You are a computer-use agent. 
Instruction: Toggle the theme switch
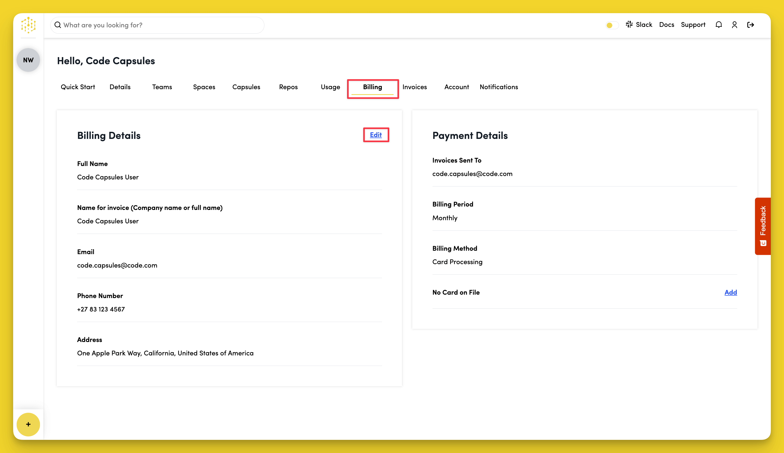coord(612,25)
